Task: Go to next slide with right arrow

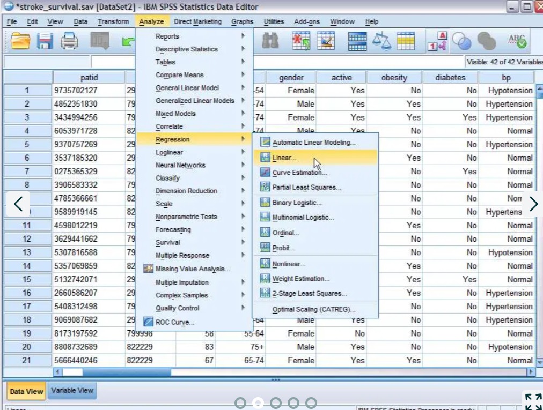Action: point(533,204)
